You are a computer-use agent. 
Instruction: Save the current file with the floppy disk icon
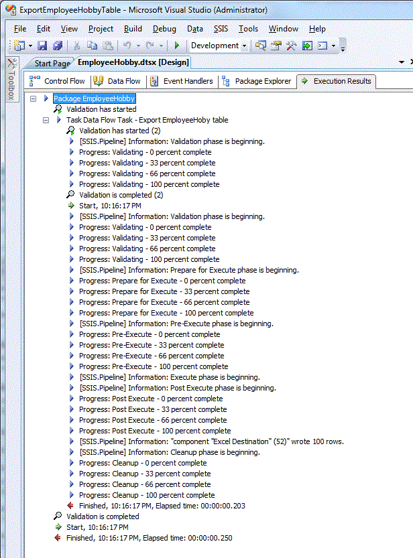(42, 46)
